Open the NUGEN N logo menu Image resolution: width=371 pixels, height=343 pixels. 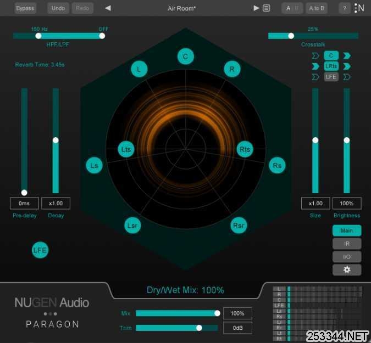coord(359,8)
